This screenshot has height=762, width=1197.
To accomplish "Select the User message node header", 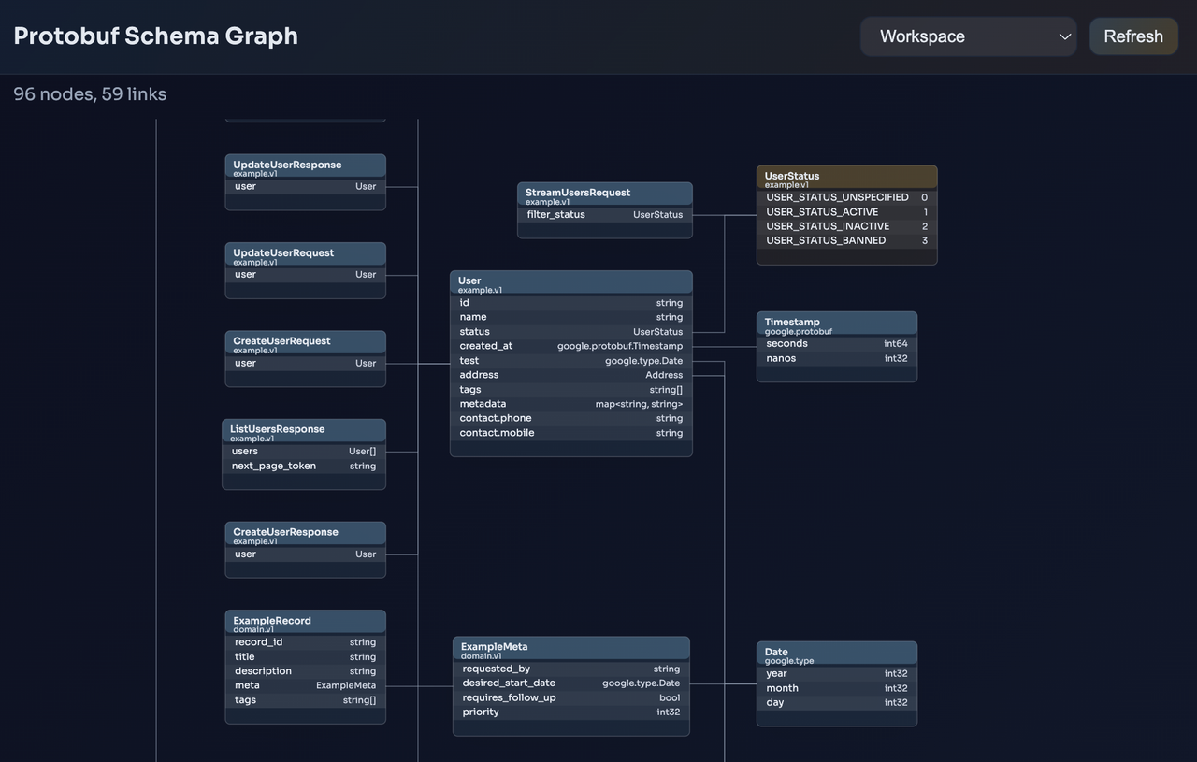I will click(x=570, y=280).
